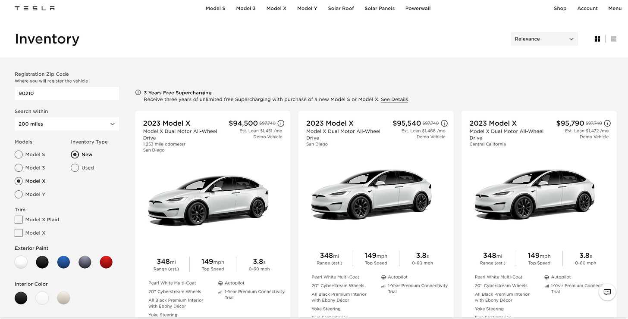The width and height of the screenshot is (628, 319).
Task: Click the Central California location text
Action: pos(488,144)
